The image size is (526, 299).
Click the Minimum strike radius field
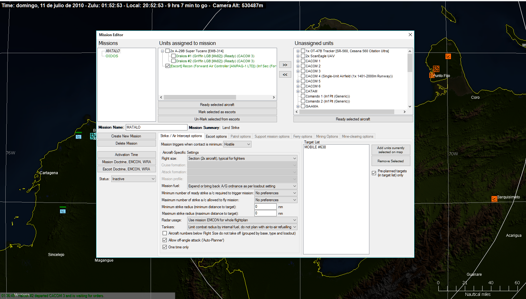(265, 207)
